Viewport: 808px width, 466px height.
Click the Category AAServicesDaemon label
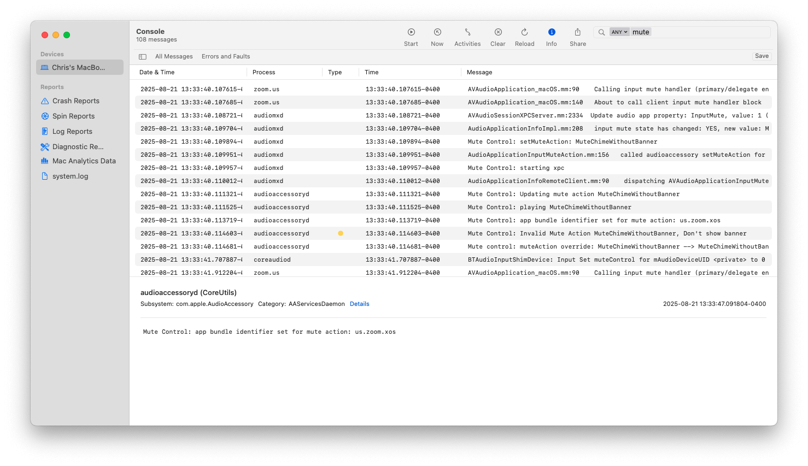coord(301,304)
